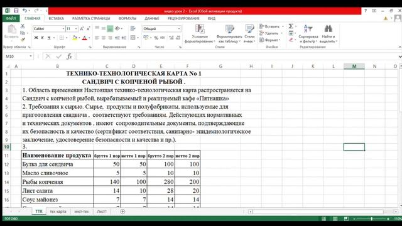
Task: Toggle italic К formatting
Action: (x=42, y=38)
